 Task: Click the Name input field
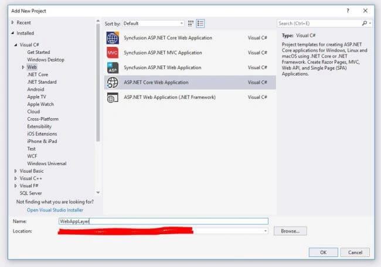pyautogui.click(x=164, y=221)
